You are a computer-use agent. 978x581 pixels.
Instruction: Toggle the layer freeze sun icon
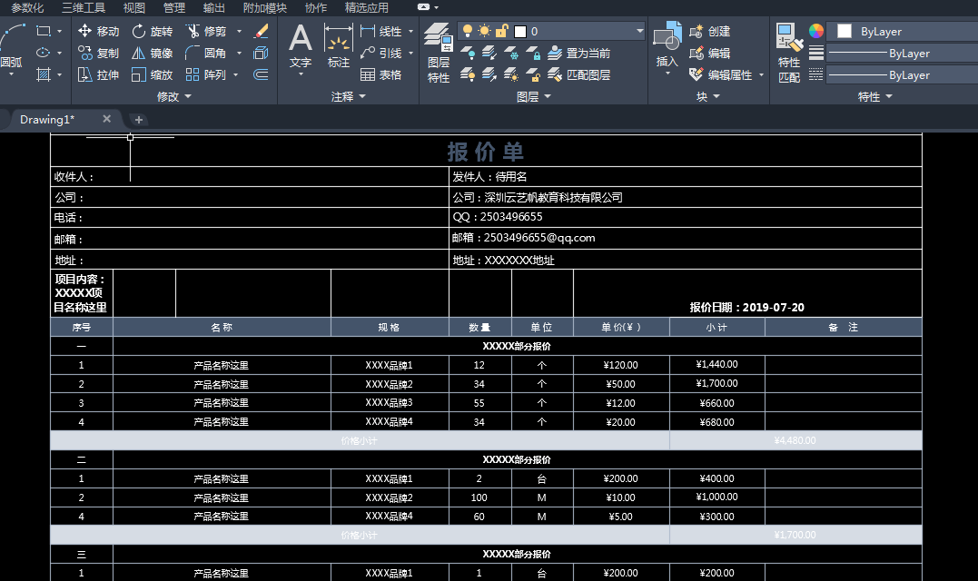tap(485, 31)
